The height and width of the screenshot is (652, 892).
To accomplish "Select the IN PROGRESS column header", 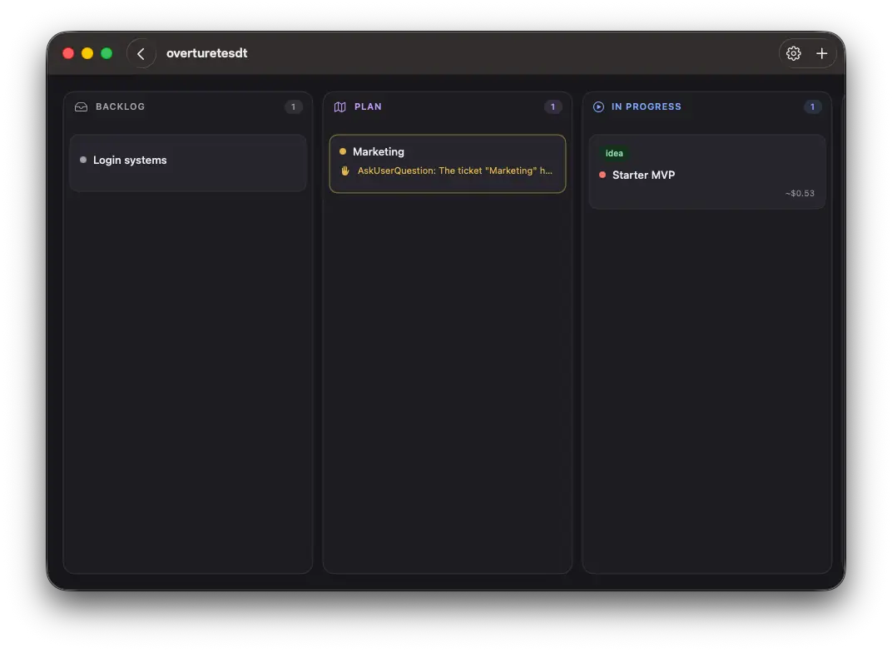I will [x=647, y=107].
